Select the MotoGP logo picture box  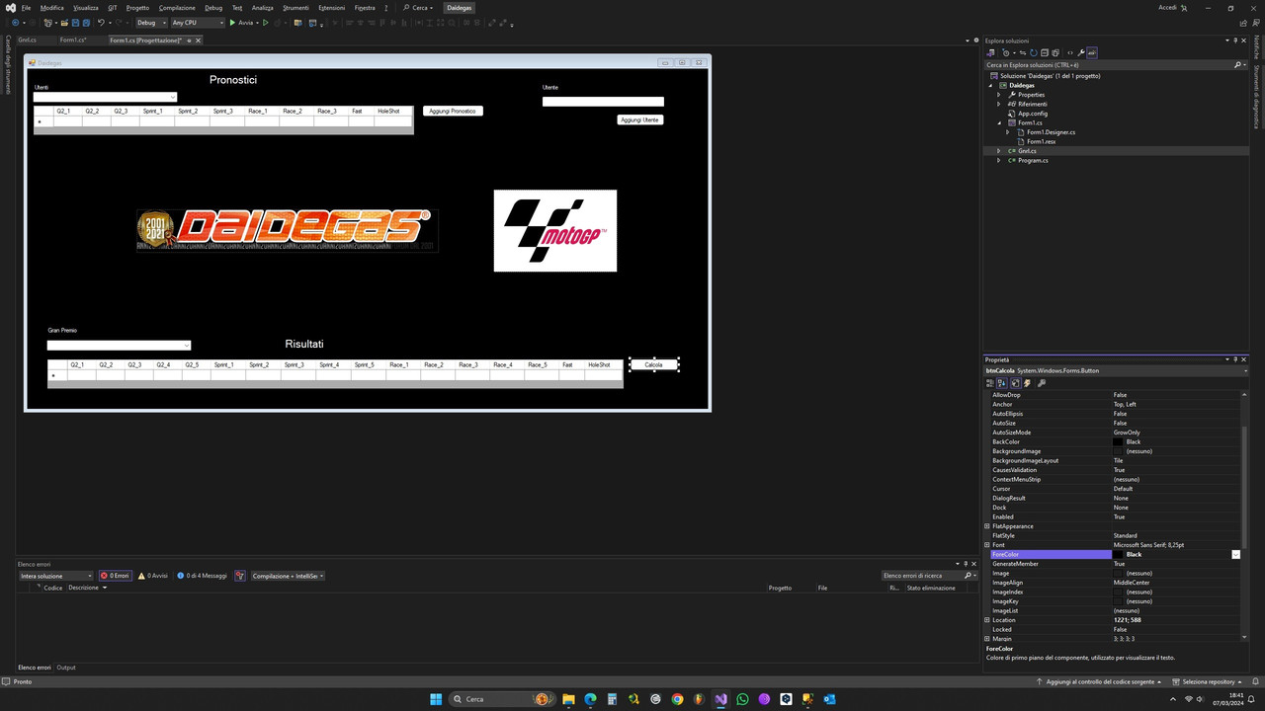555,231
